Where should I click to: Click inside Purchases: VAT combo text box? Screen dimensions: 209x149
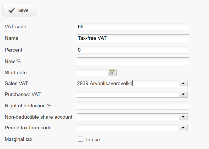[x=128, y=94]
